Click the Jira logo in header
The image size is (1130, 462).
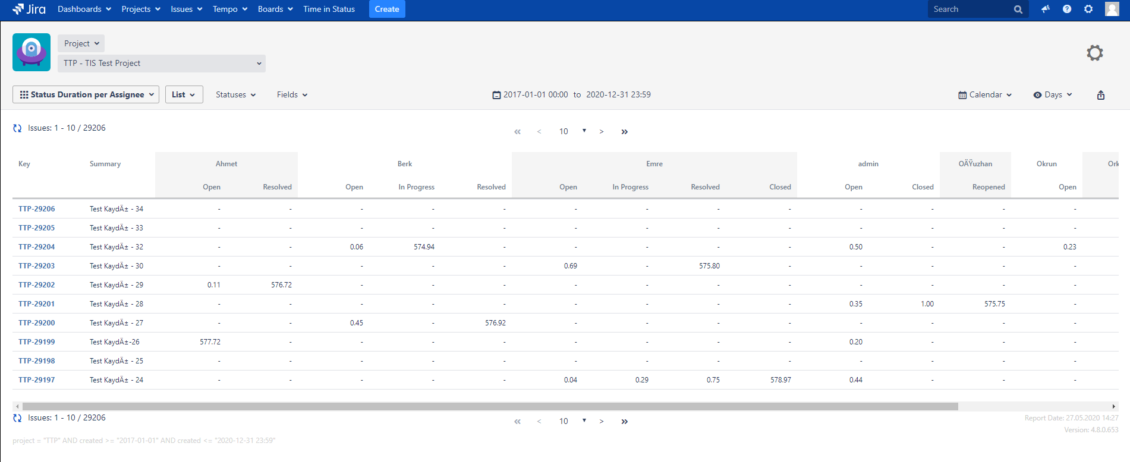click(29, 9)
